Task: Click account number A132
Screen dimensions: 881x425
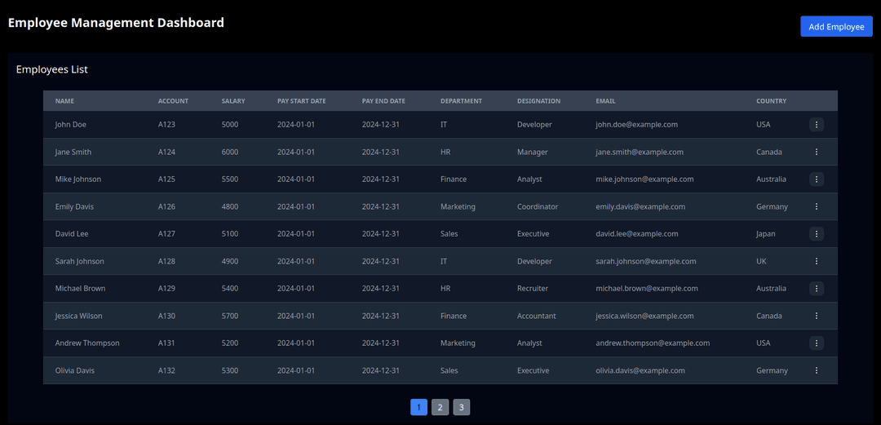Action: (167, 370)
